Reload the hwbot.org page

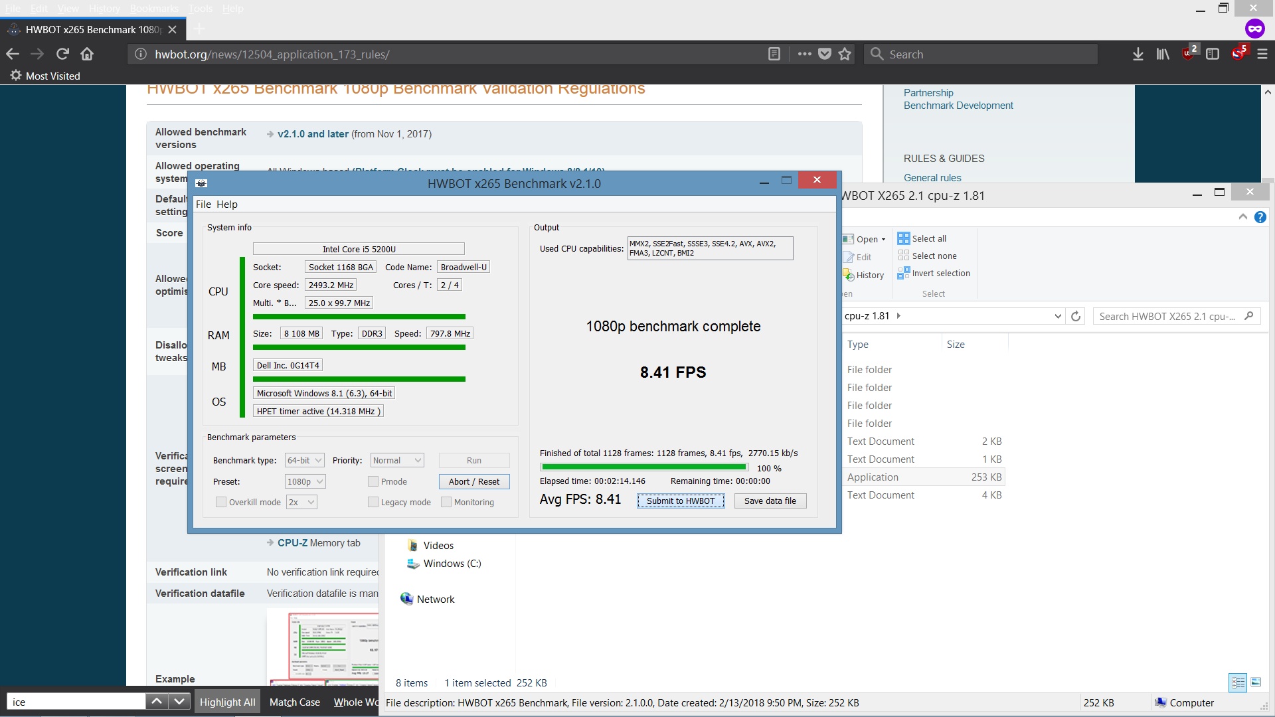(x=62, y=54)
